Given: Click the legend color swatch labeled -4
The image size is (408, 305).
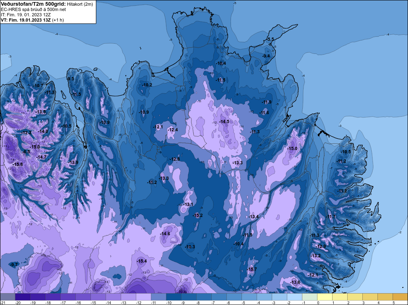Looking at the screenshot, I should (x=264, y=297).
